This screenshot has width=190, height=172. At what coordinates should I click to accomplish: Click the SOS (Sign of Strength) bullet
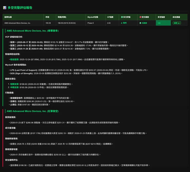pos(66,73)
